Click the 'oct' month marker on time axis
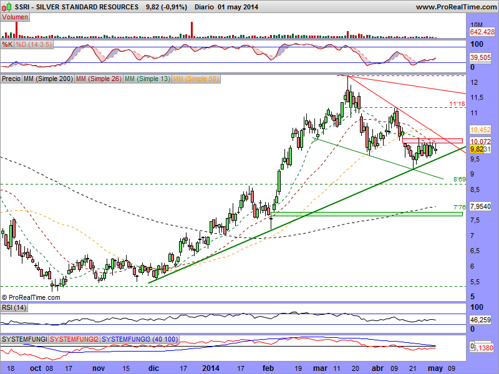 pyautogui.click(x=36, y=368)
